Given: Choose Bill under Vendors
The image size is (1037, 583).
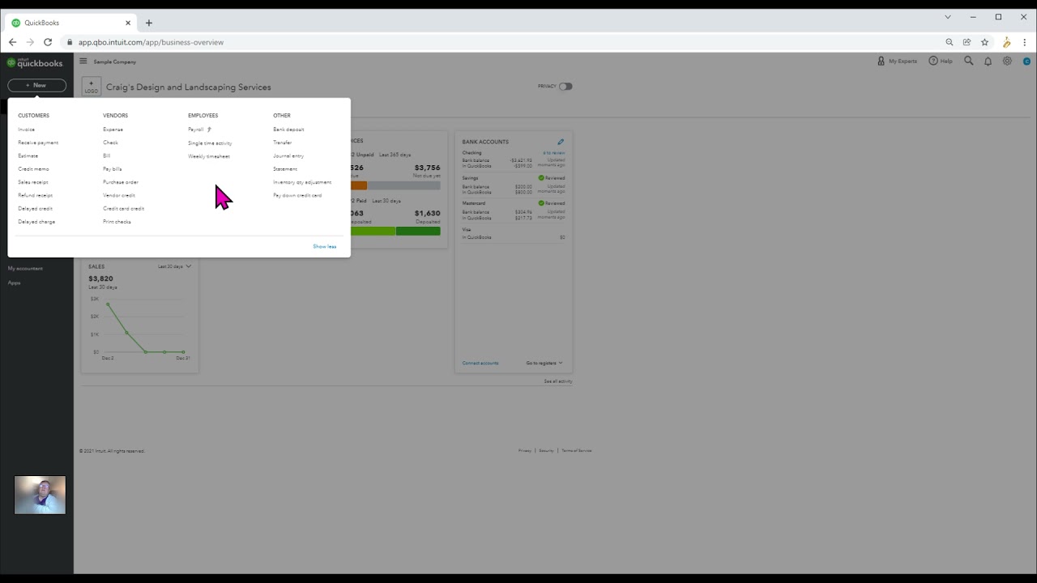Looking at the screenshot, I should 106,155.
